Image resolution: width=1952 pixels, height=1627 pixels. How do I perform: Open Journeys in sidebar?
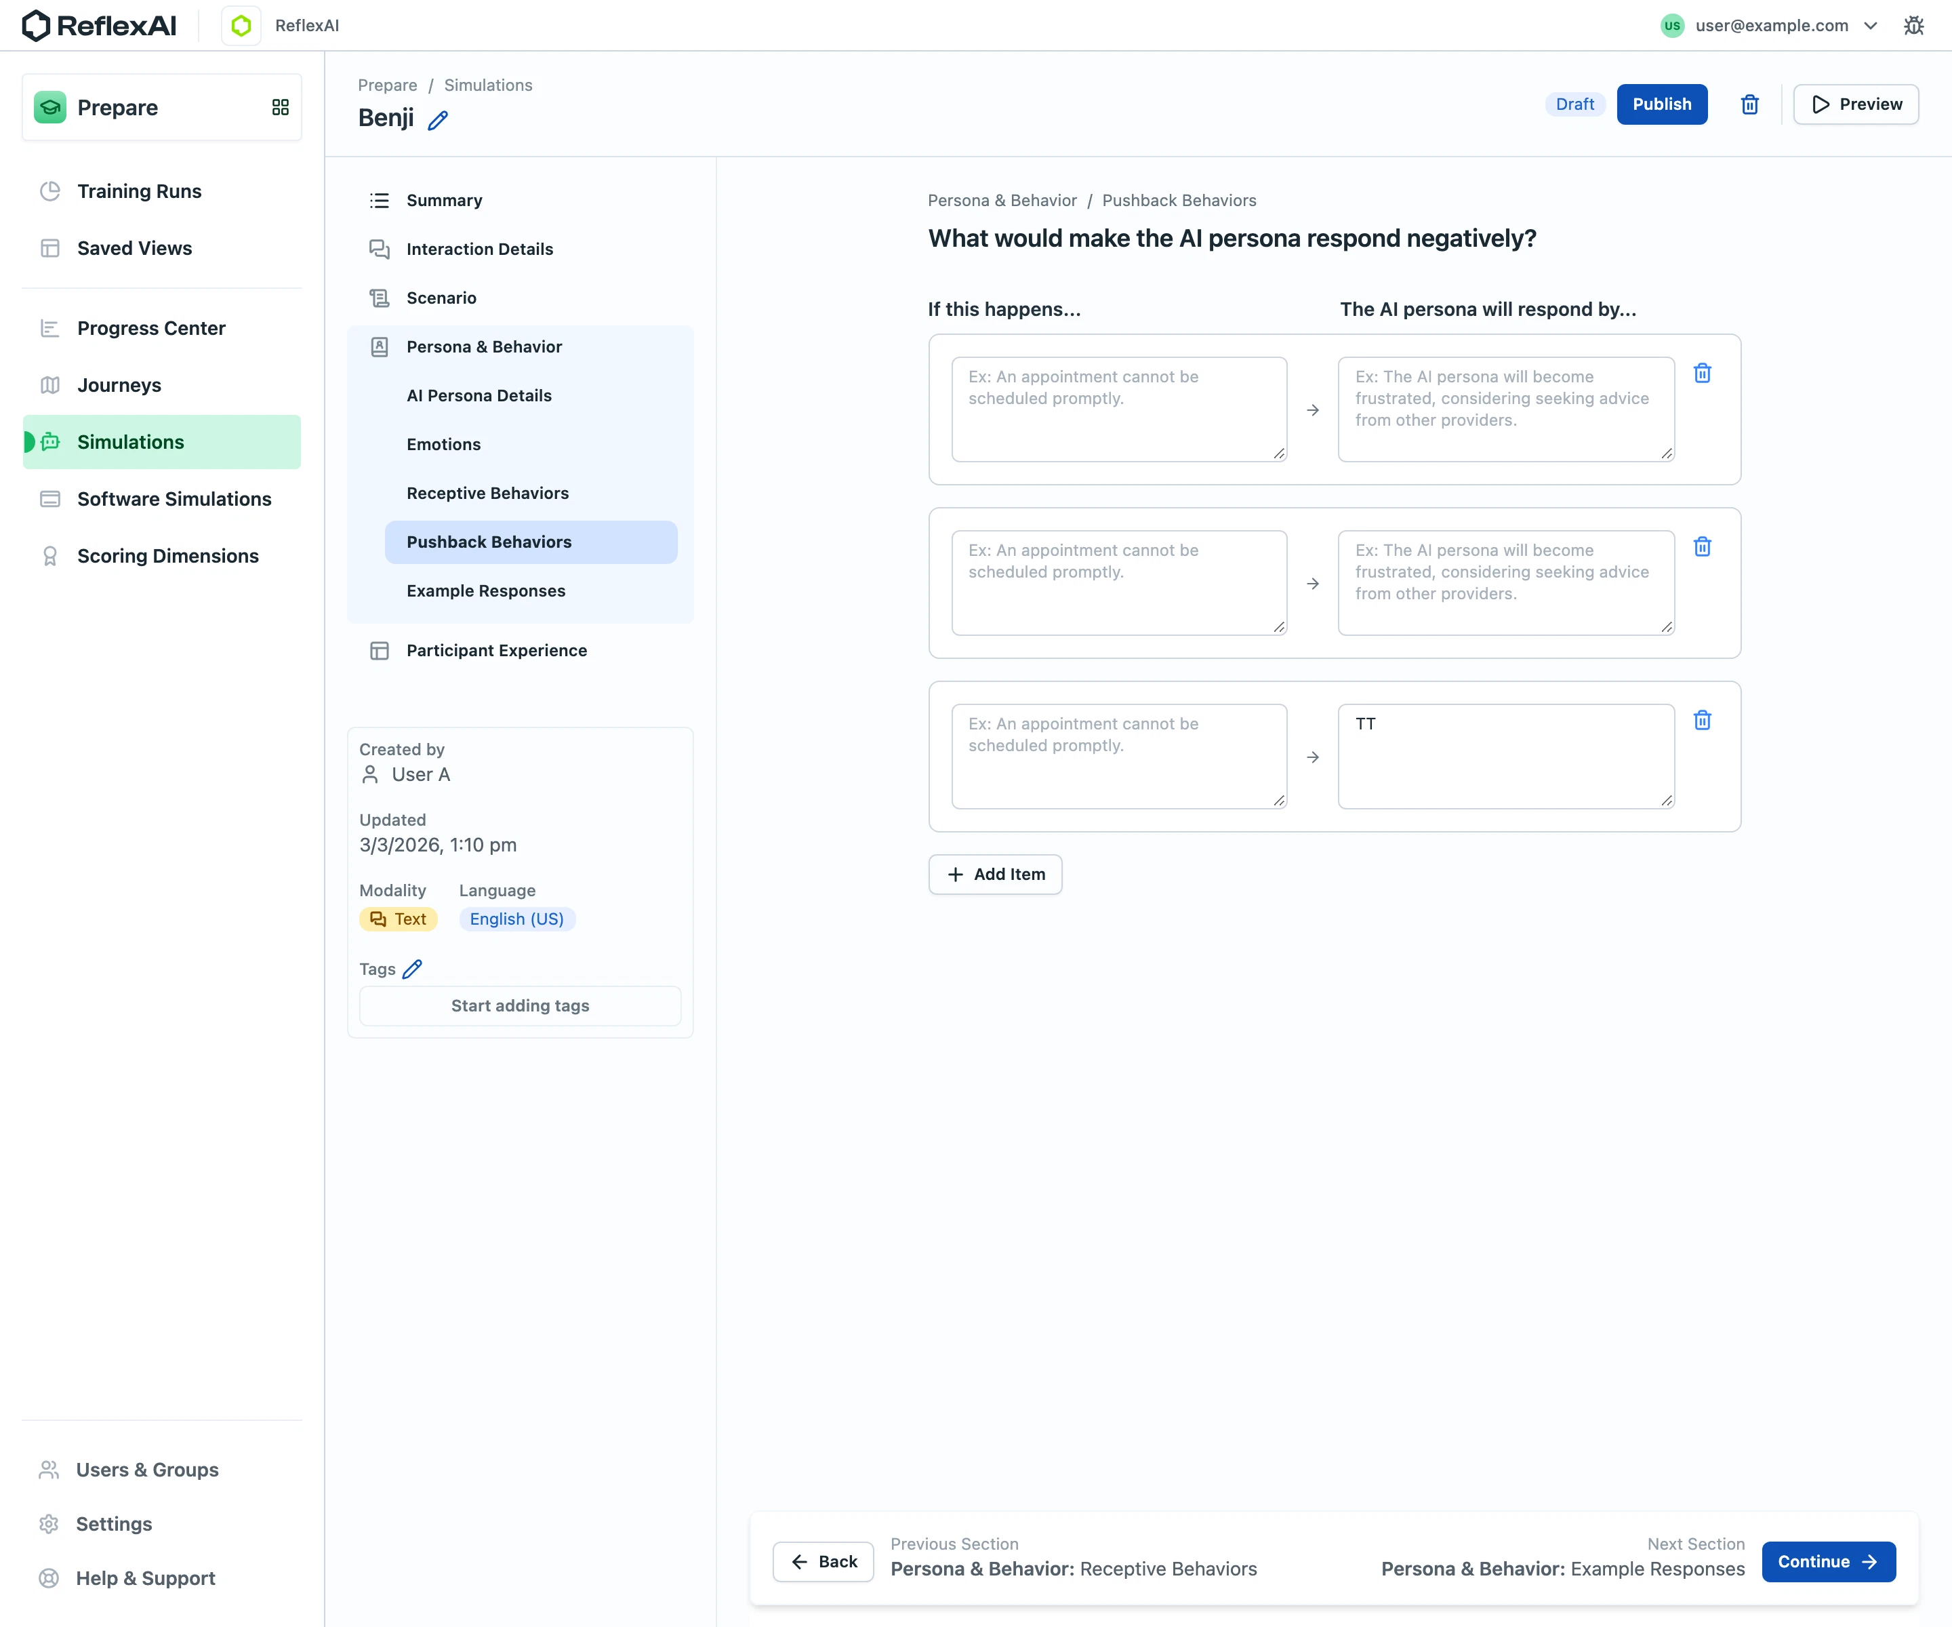coord(162,385)
